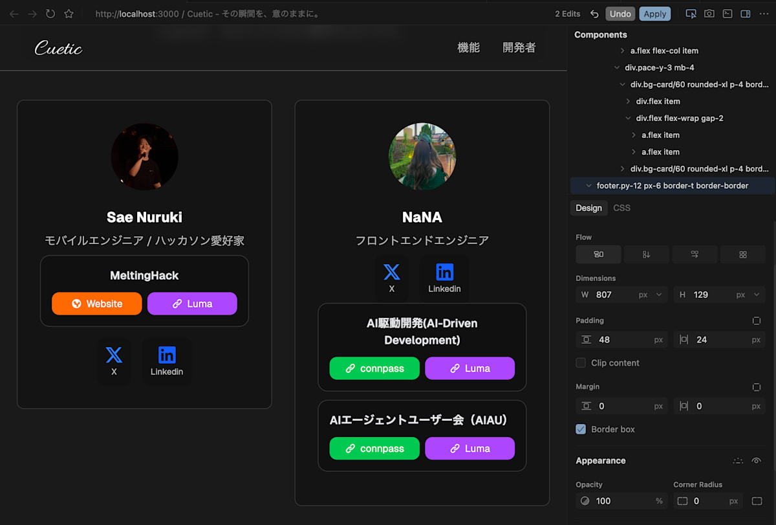Screen dimensions: 776x525
Task: Collapse the div.flex flex-wrap gap-2 node
Action: pyautogui.click(x=628, y=118)
